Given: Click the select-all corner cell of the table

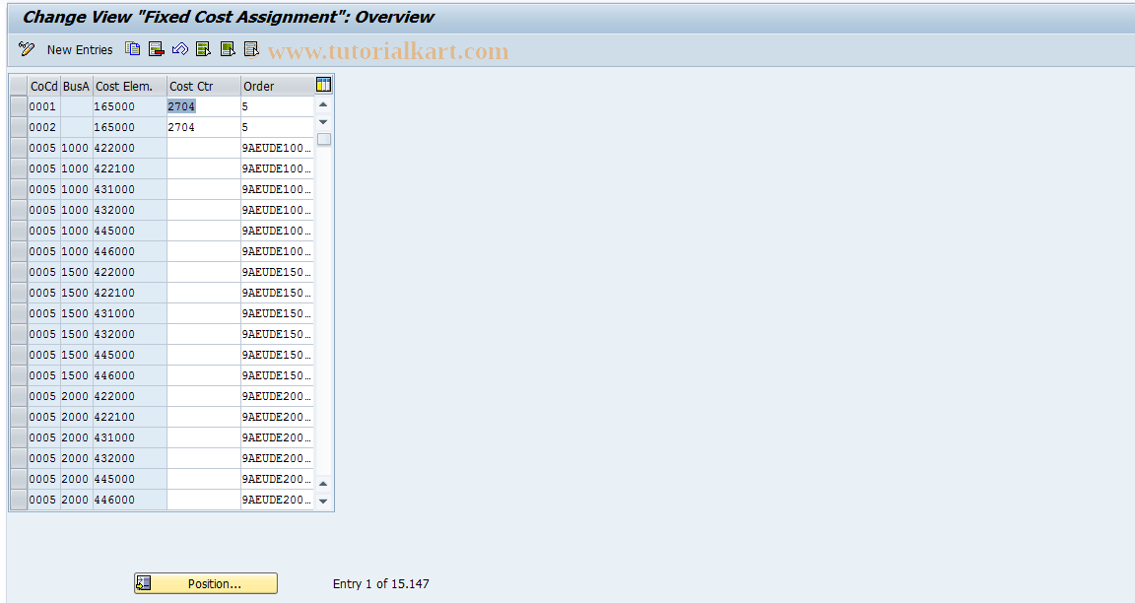Looking at the screenshot, I should pyautogui.click(x=19, y=86).
